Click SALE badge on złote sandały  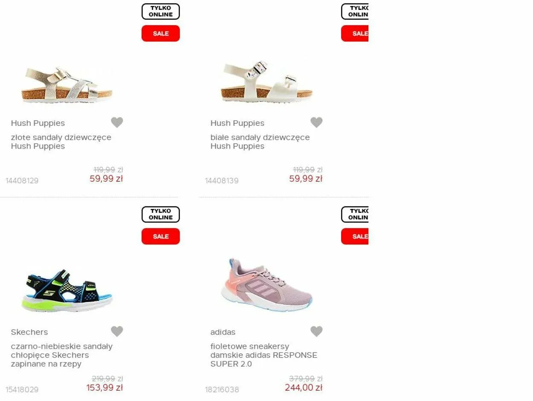161,33
